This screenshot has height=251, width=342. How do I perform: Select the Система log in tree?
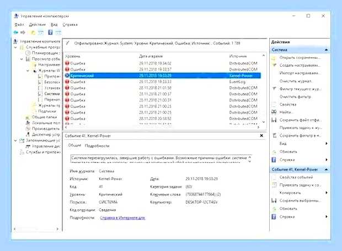click(52, 94)
